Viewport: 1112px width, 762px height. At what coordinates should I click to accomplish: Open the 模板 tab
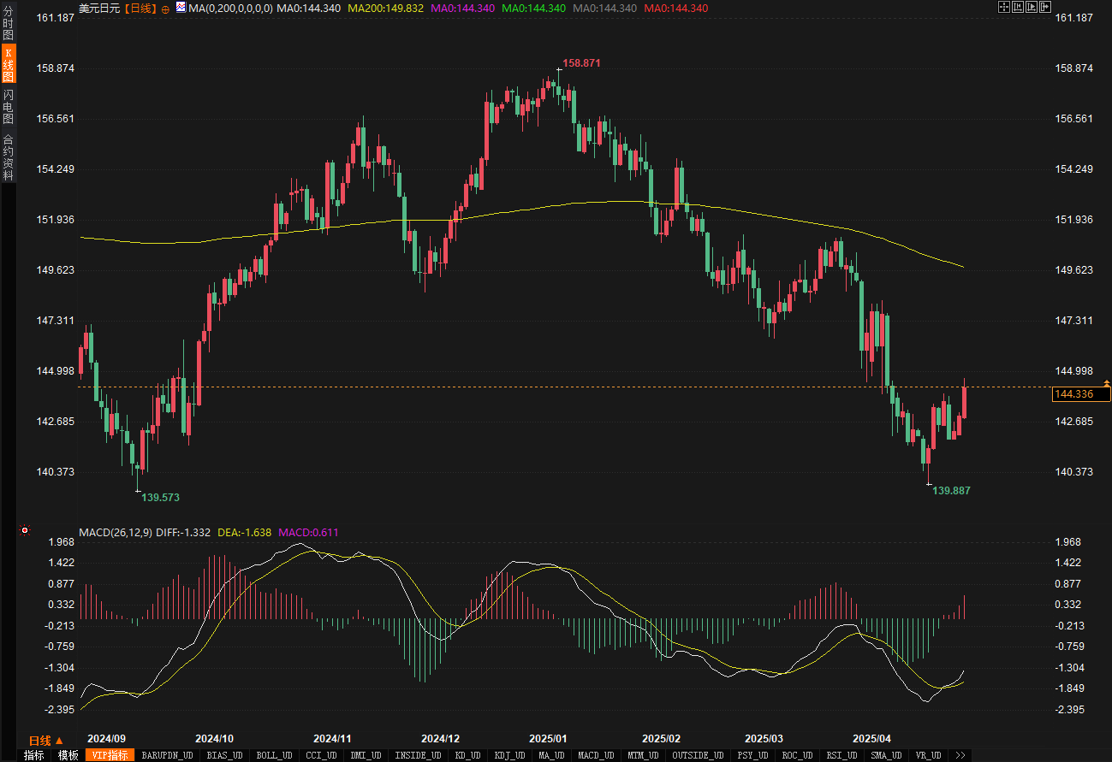point(68,755)
